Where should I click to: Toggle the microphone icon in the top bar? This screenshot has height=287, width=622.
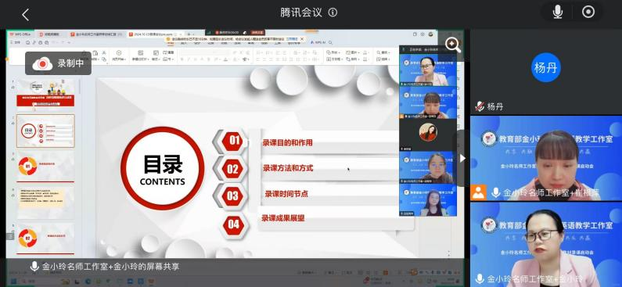coord(558,13)
